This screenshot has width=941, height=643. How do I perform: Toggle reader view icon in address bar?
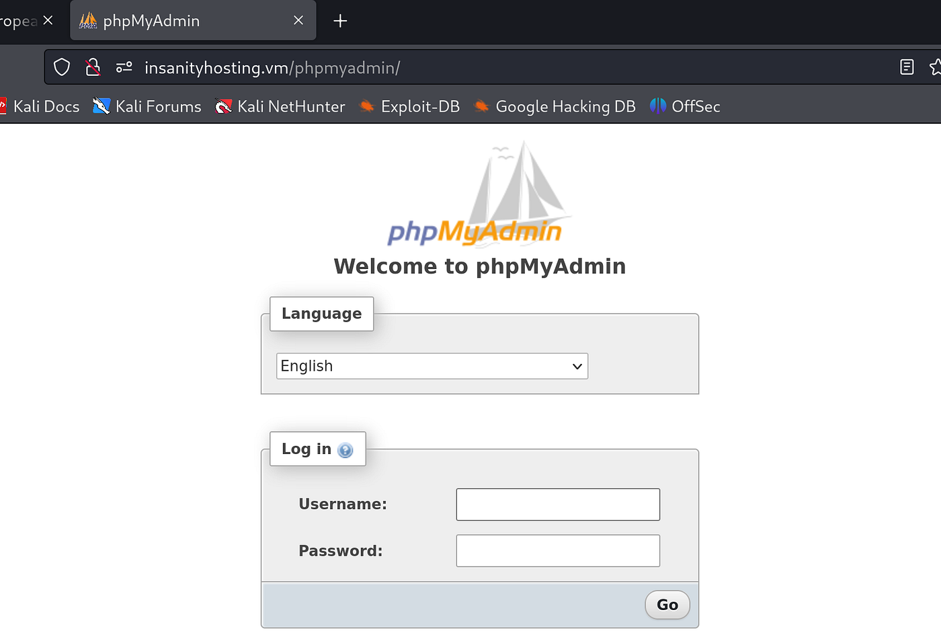point(907,67)
